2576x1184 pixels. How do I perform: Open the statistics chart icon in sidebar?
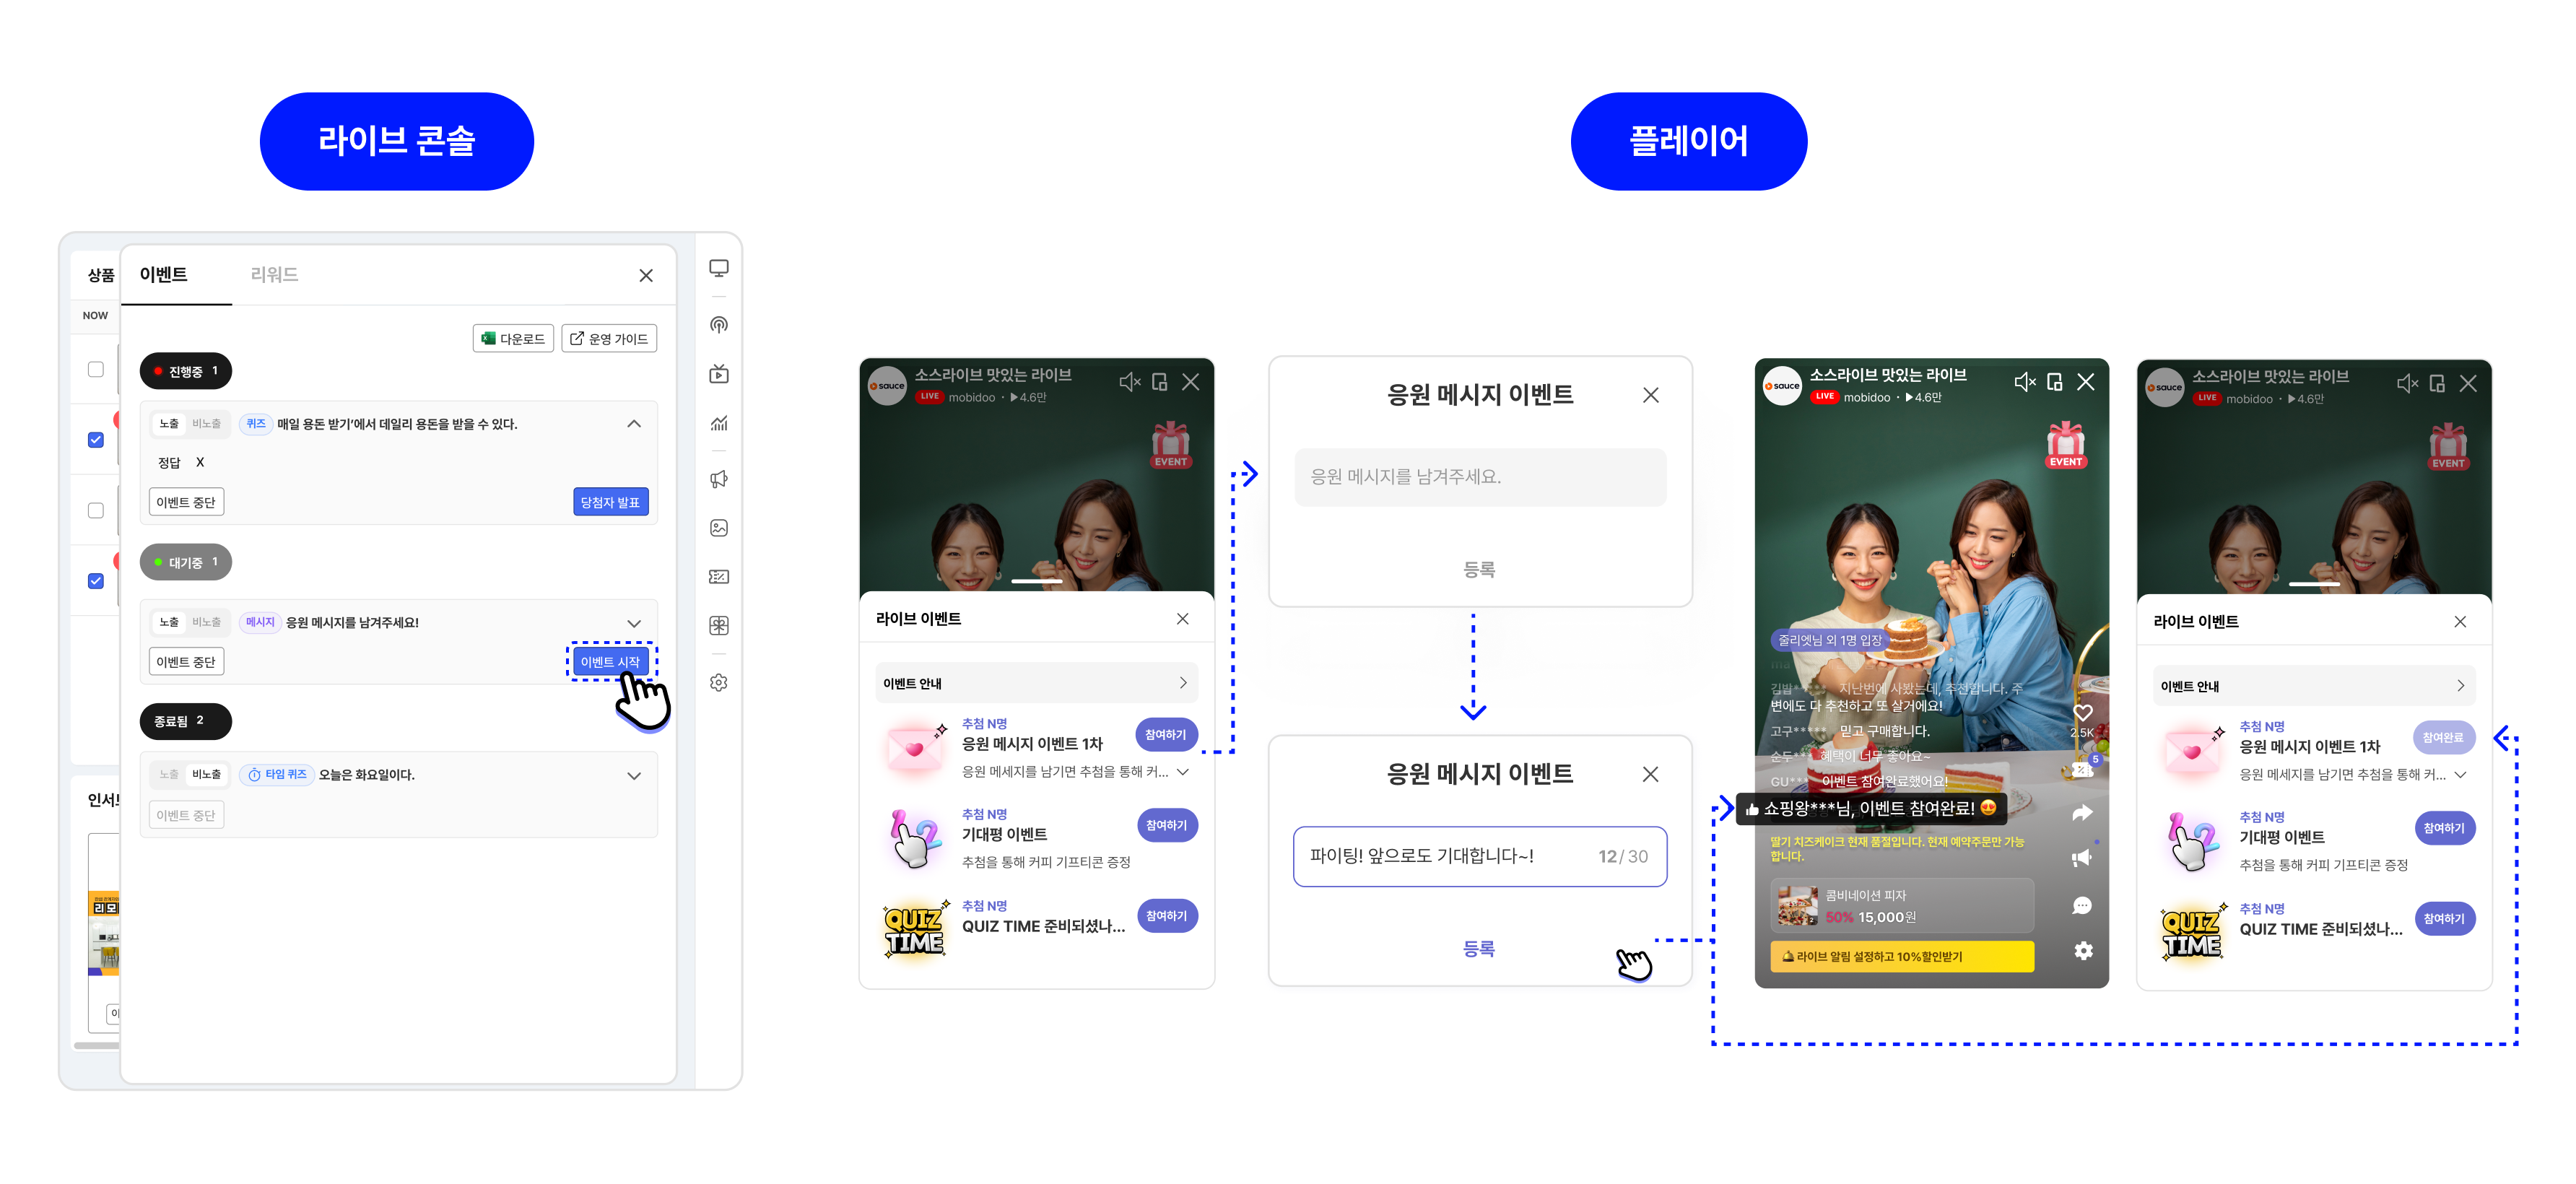click(718, 423)
